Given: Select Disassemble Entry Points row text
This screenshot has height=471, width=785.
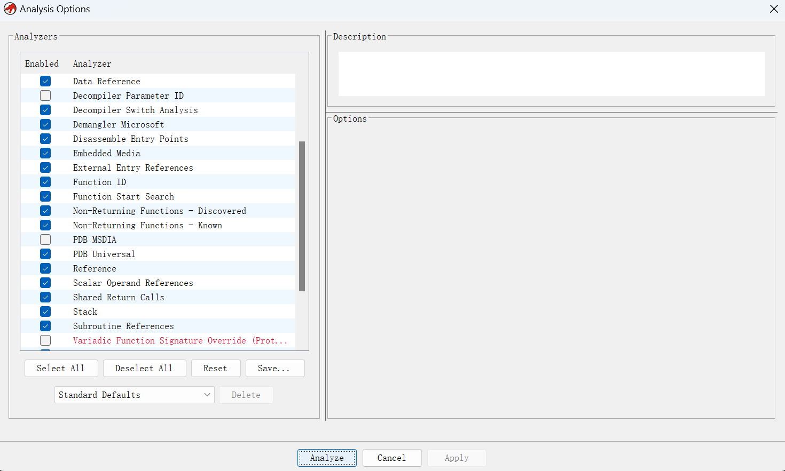Looking at the screenshot, I should click(131, 139).
